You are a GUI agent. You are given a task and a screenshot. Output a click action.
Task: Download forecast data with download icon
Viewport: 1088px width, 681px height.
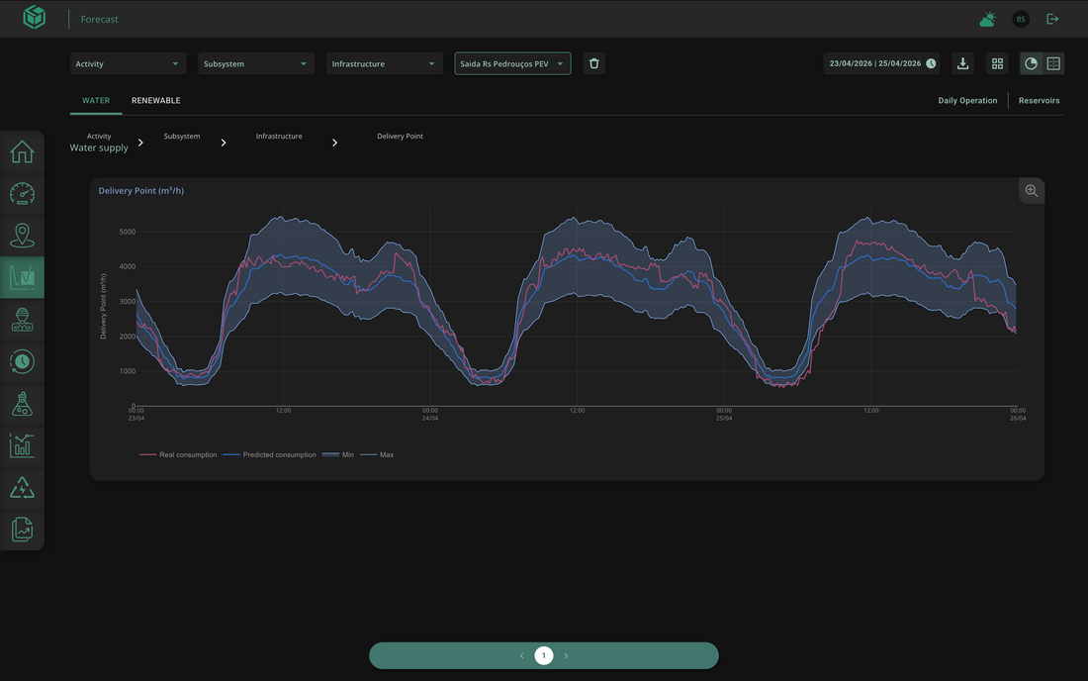962,64
